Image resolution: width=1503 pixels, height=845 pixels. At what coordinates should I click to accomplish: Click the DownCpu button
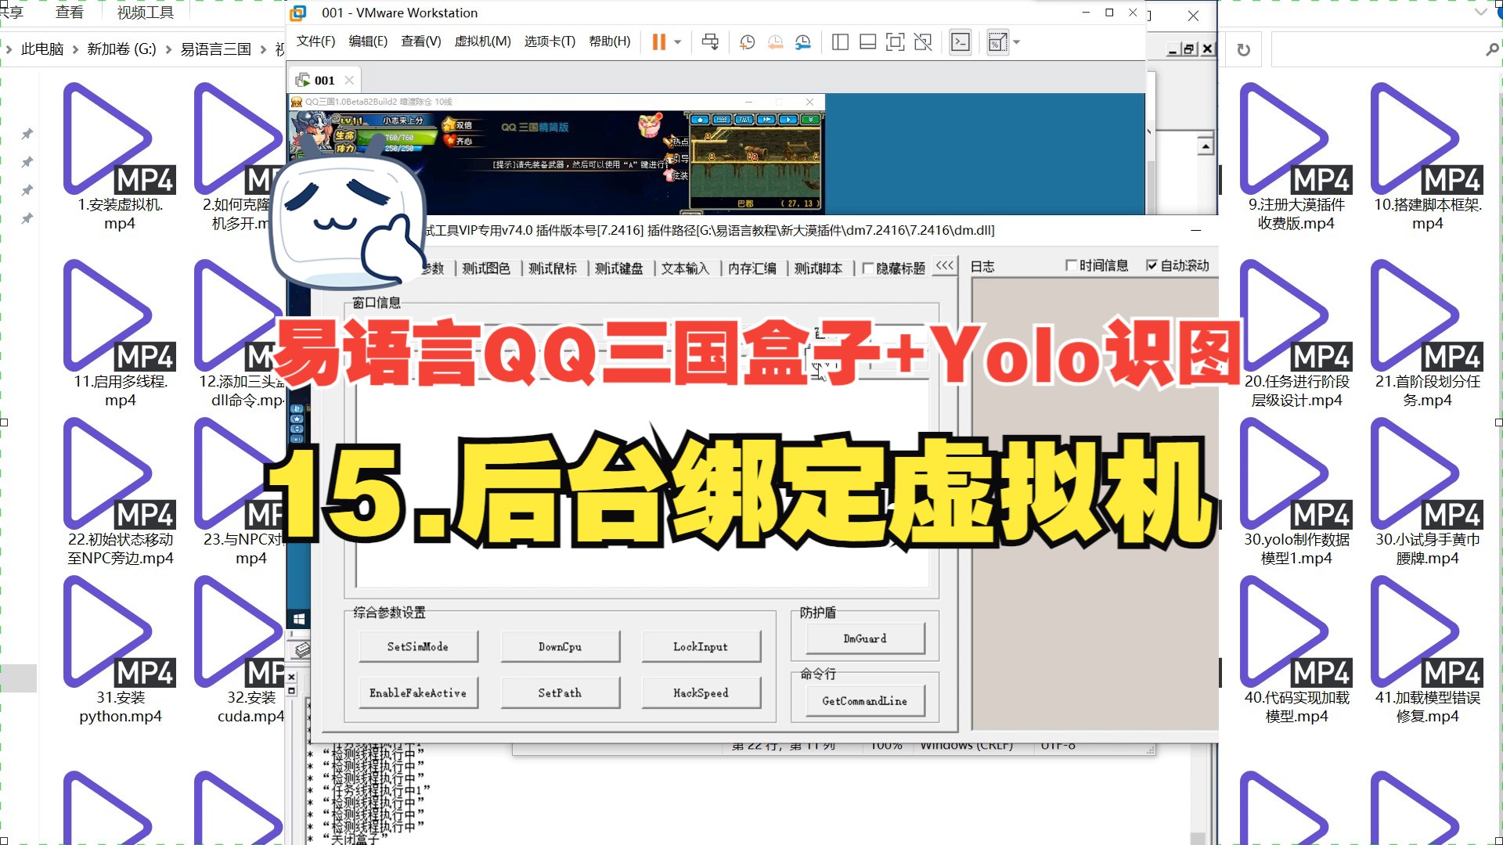tap(560, 647)
